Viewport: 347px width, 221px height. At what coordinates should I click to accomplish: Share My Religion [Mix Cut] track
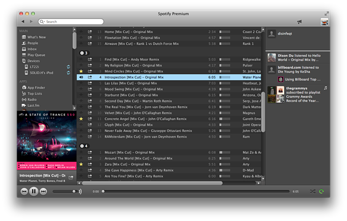click(89, 65)
